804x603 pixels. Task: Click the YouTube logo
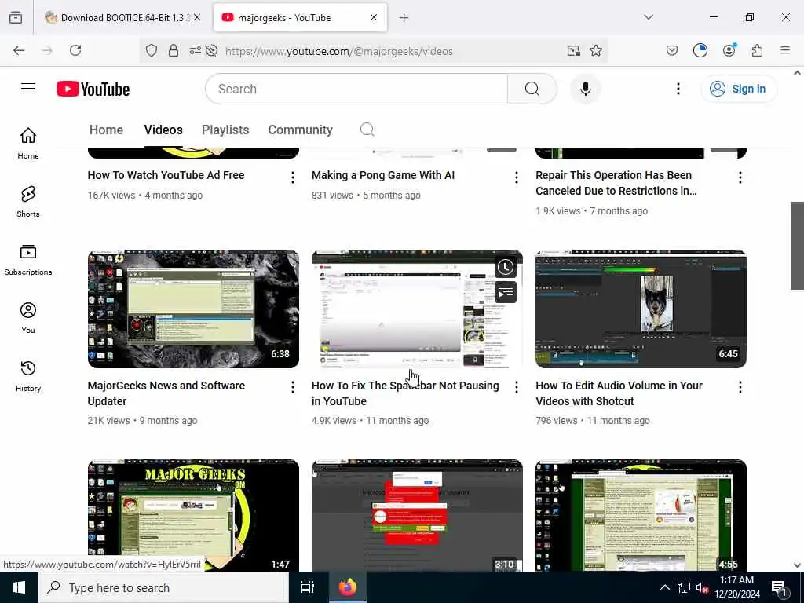[x=93, y=89]
